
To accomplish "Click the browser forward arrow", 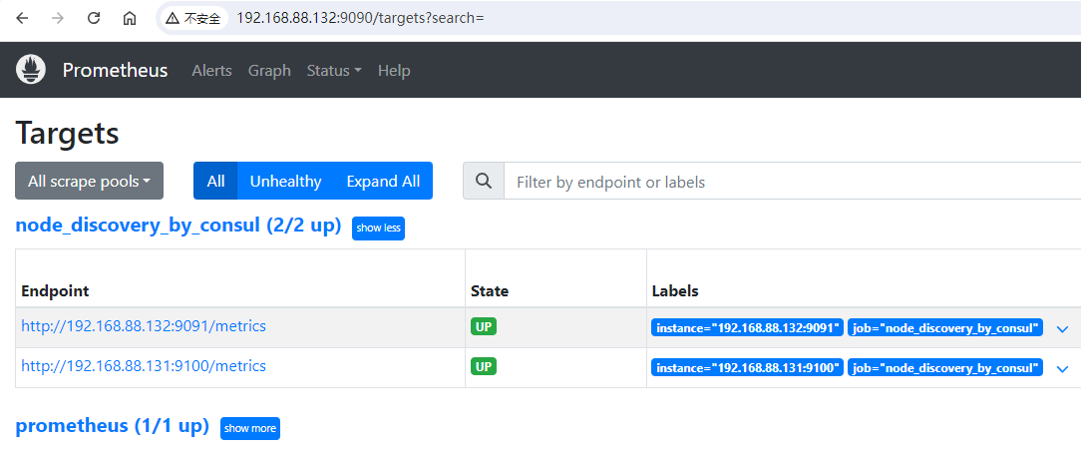I will coord(57,18).
